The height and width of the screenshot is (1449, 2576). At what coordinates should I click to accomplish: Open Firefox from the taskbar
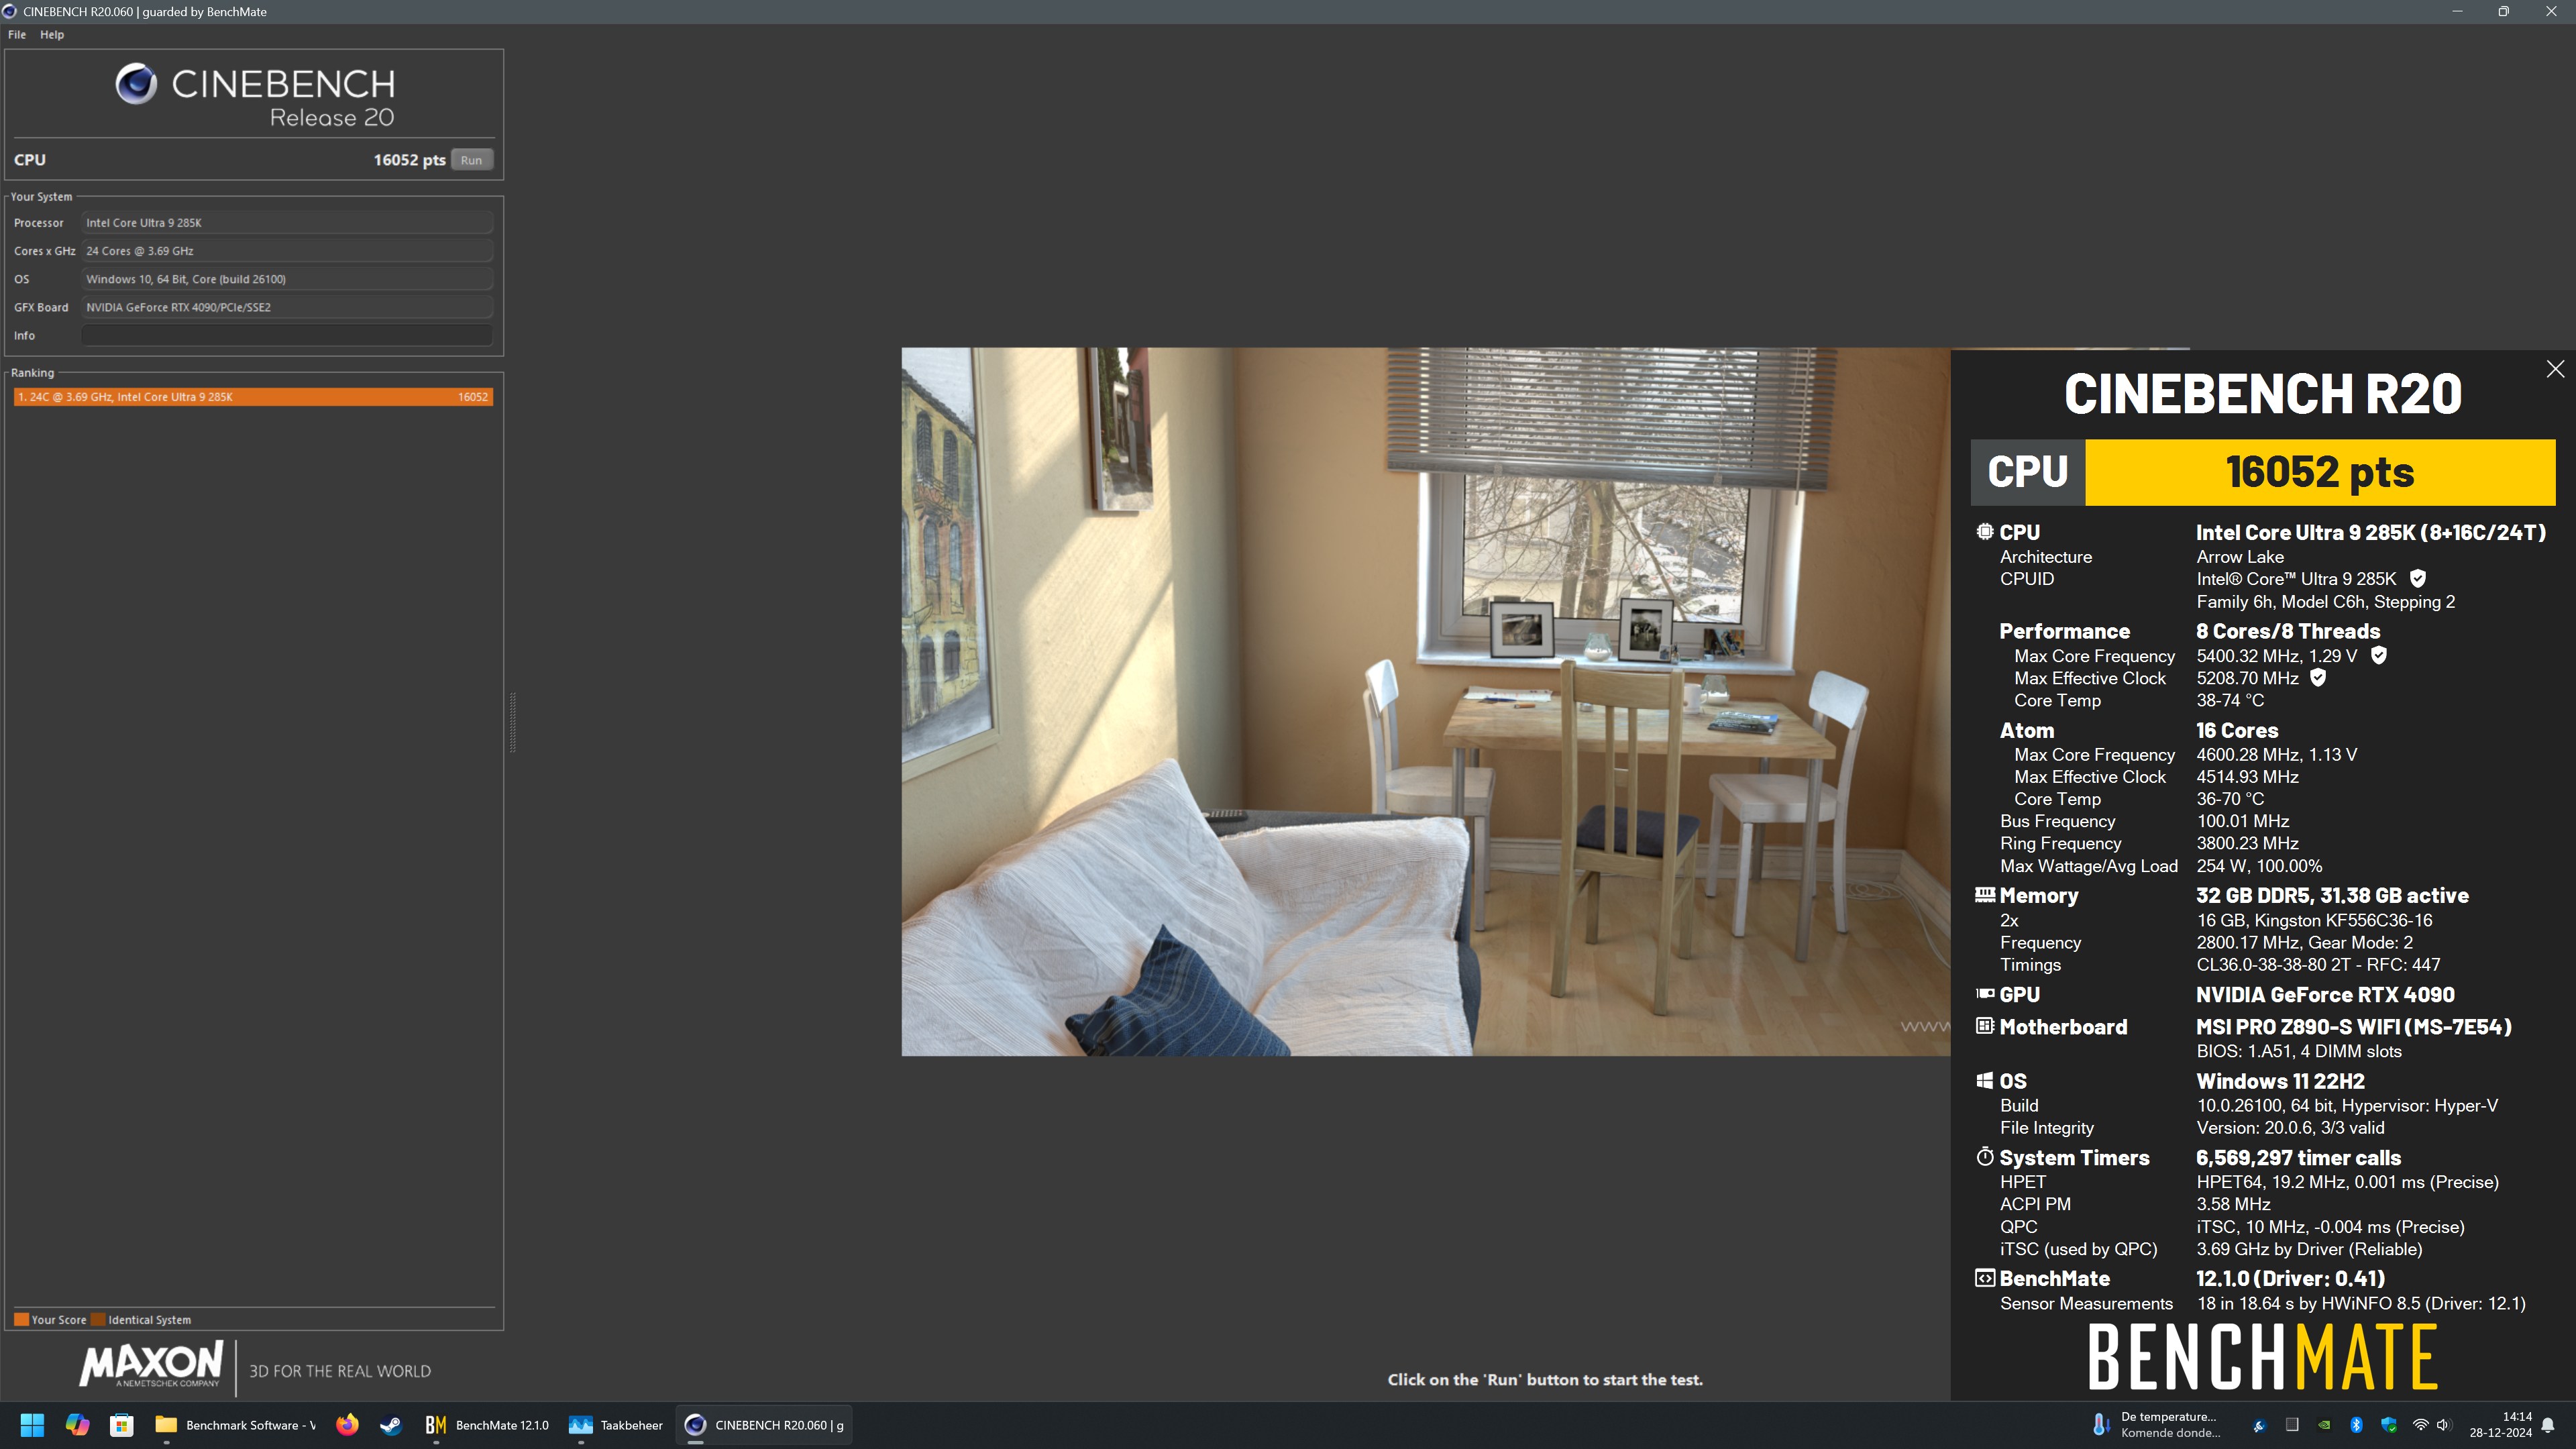[347, 1425]
